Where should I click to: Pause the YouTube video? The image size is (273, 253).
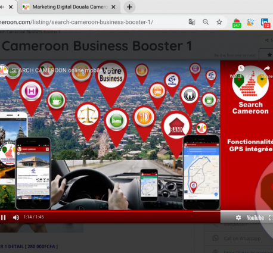pyautogui.click(x=3, y=218)
